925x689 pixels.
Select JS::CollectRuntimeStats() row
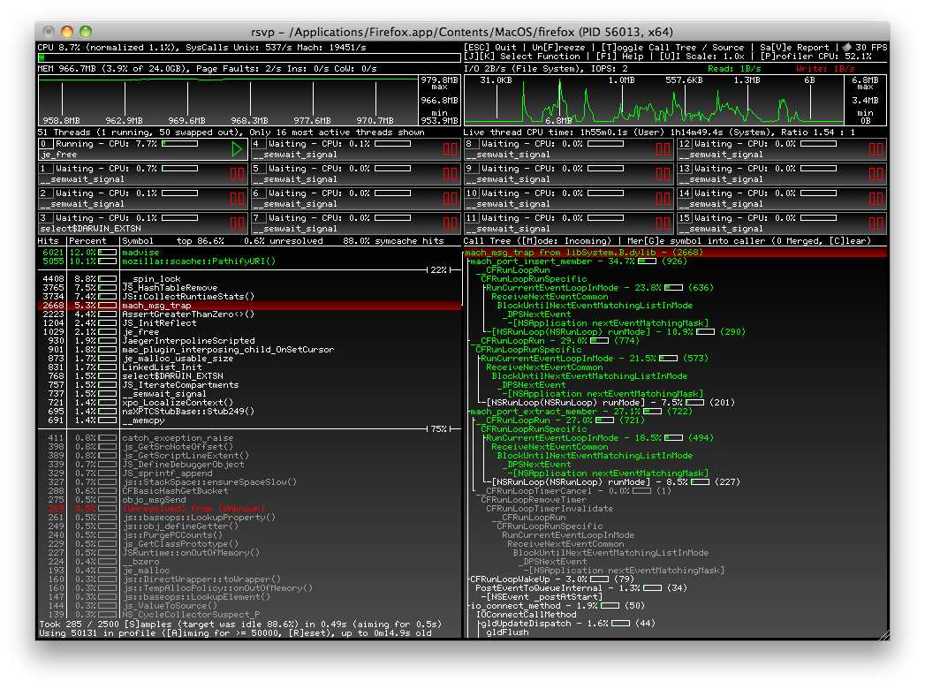click(x=249, y=297)
